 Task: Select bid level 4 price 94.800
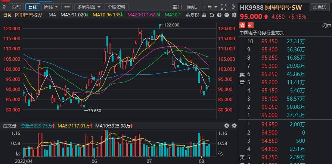269,149
